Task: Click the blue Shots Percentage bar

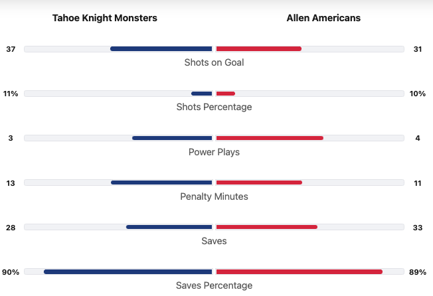Action: point(202,94)
